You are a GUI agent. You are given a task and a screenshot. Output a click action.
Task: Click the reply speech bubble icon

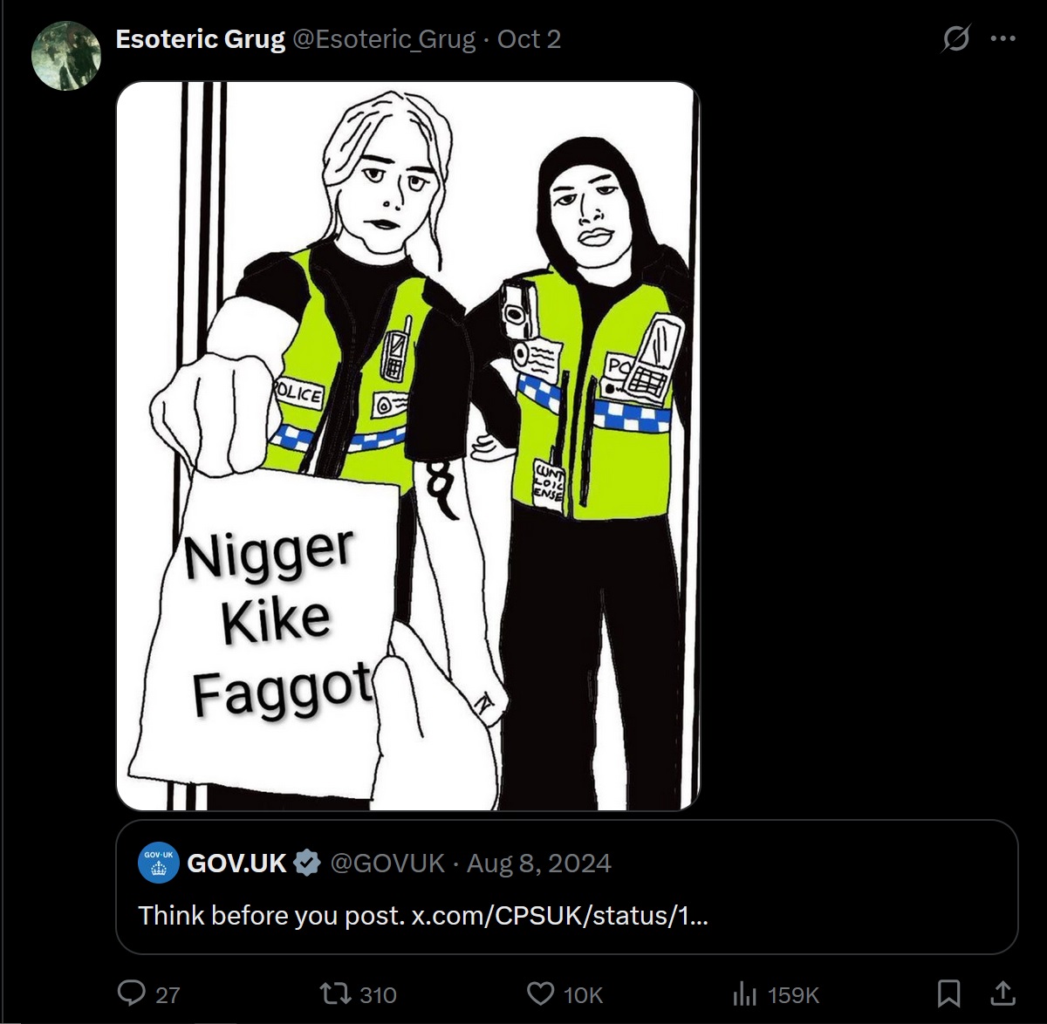click(x=131, y=993)
